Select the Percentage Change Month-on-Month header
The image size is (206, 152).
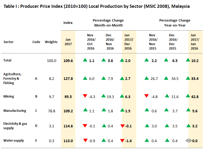pyautogui.click(x=108, y=23)
